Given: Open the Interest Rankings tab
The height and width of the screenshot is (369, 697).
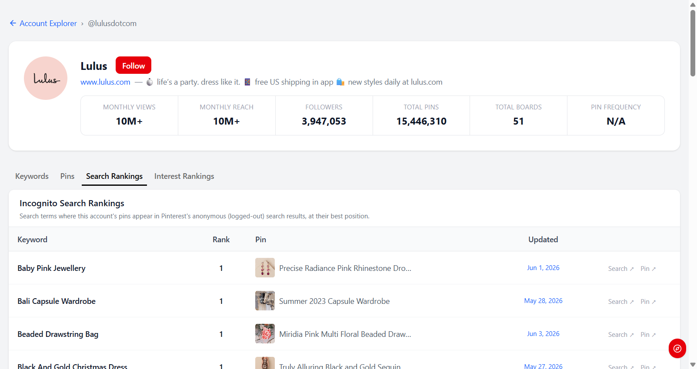Looking at the screenshot, I should [x=184, y=176].
